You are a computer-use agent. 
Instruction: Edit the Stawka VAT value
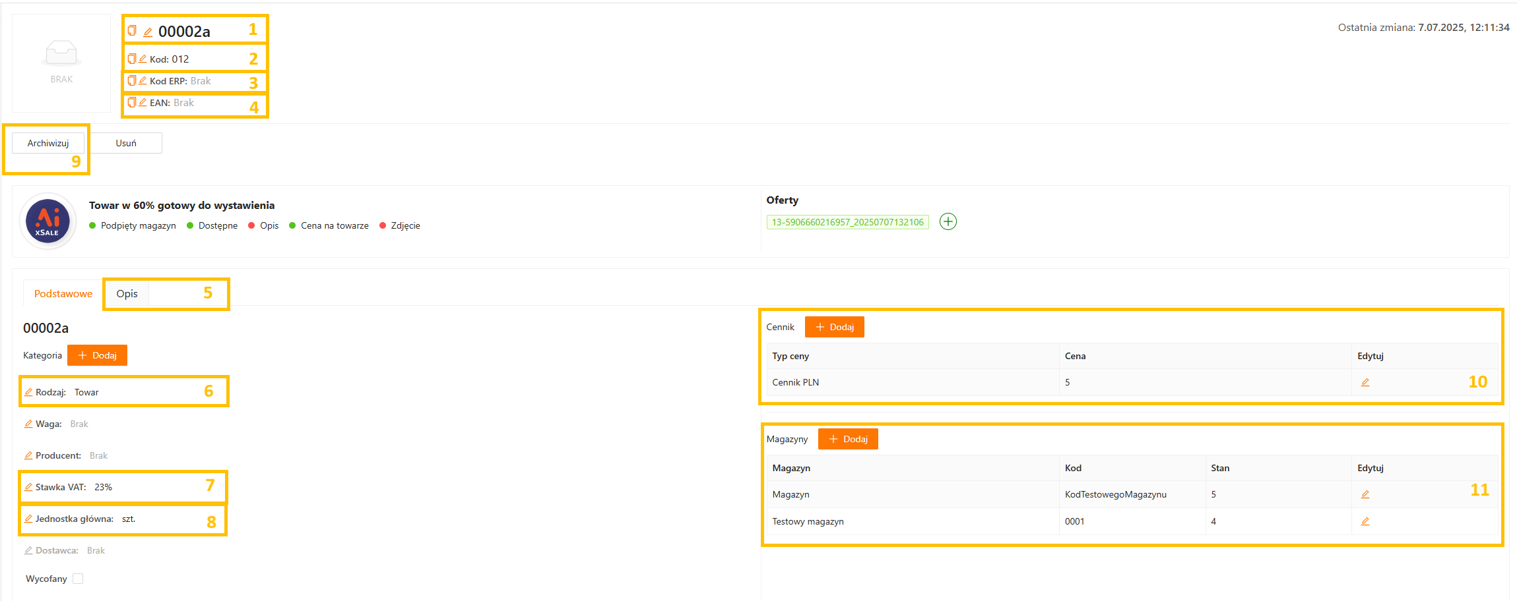28,487
